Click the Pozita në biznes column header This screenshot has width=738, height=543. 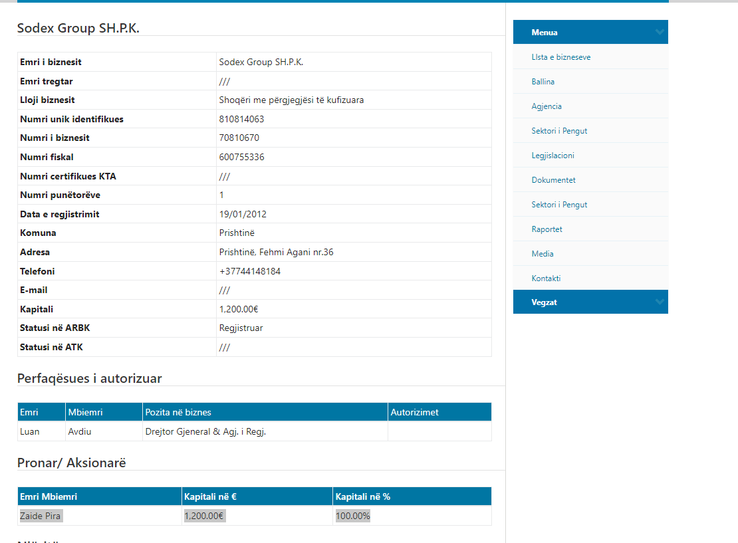click(178, 412)
